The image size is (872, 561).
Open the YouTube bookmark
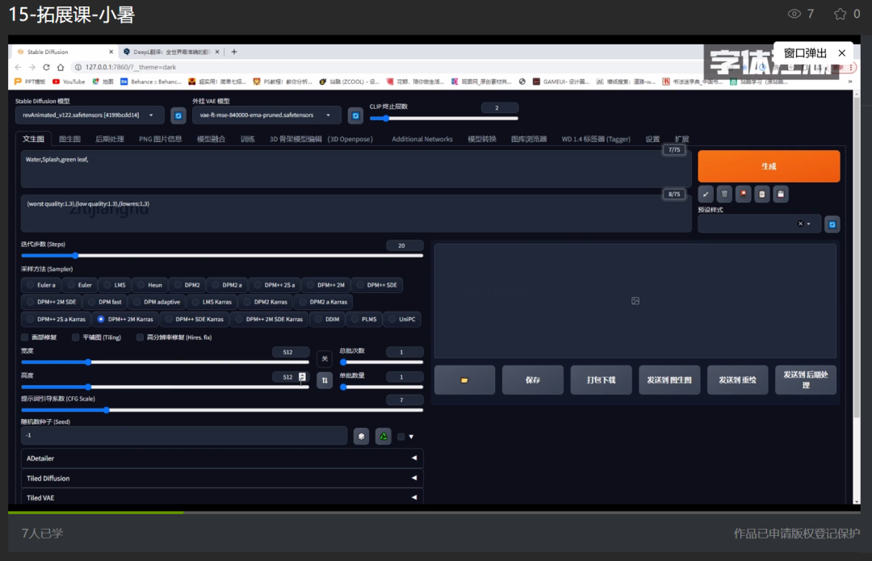click(x=69, y=82)
